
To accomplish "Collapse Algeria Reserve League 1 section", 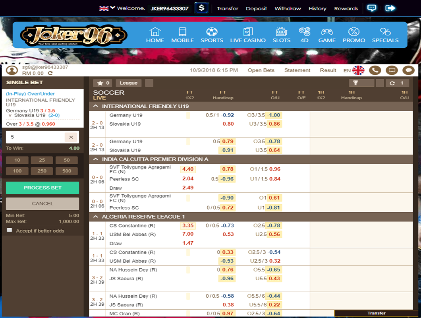I will (x=96, y=217).
